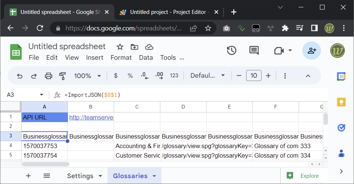Select row 2 header
Image resolution: width=354 pixels, height=184 pixels.
(11, 126)
